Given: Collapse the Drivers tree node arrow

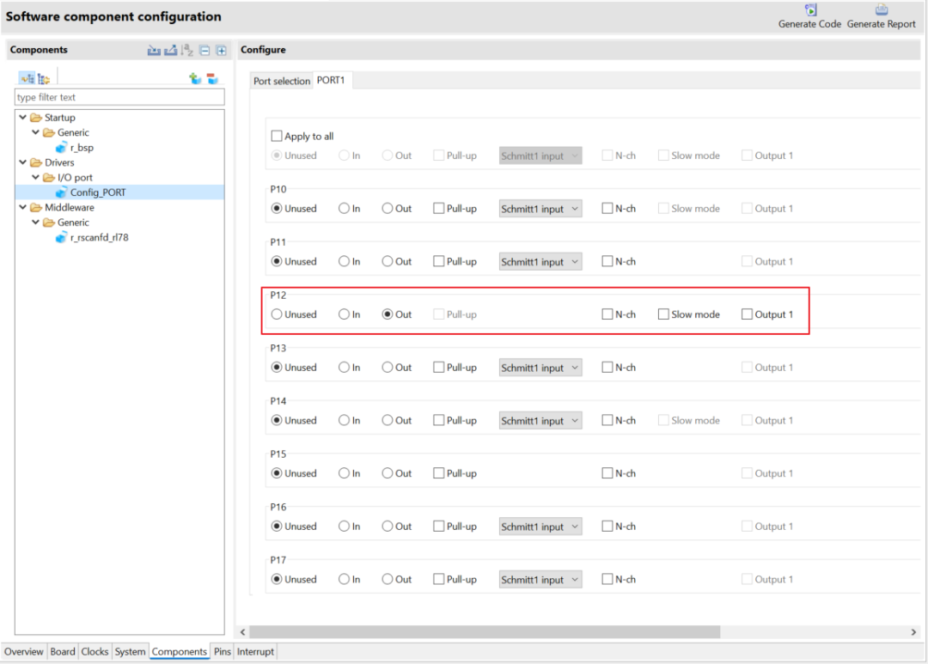Looking at the screenshot, I should [22, 162].
